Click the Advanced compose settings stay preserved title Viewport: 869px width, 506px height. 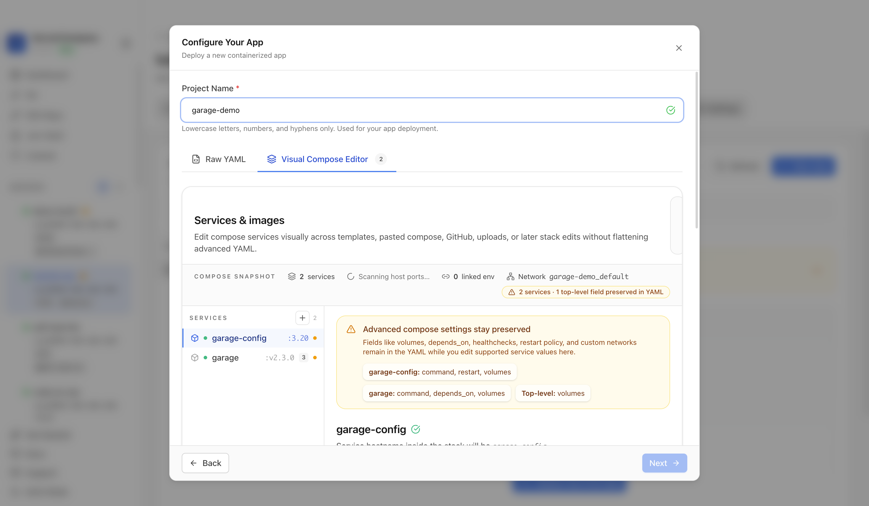pos(447,329)
